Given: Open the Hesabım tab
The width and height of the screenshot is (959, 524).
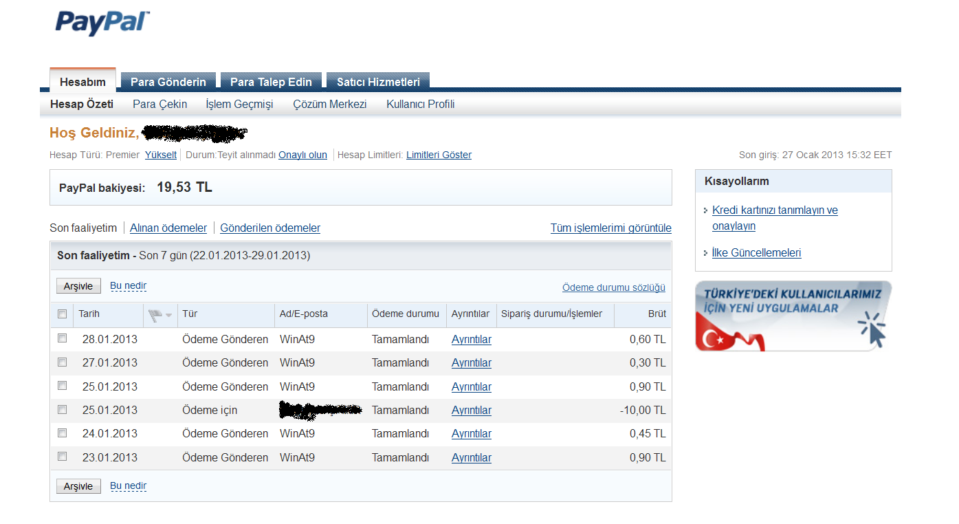Looking at the screenshot, I should click(x=82, y=82).
